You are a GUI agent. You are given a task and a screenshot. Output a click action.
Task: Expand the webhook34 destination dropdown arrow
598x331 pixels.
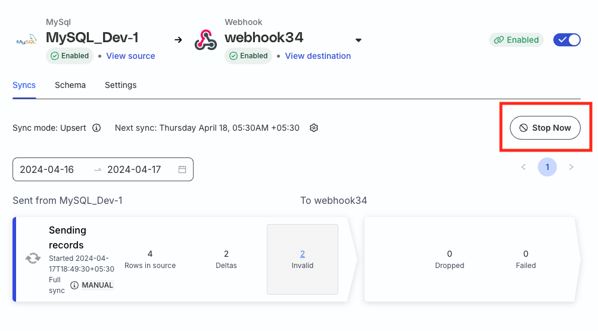click(358, 40)
